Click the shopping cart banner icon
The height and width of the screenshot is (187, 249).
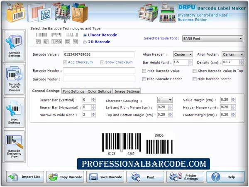62,13
